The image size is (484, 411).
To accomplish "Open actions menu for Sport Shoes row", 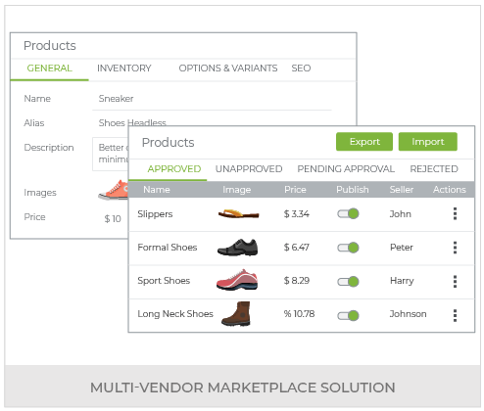I will click(455, 281).
